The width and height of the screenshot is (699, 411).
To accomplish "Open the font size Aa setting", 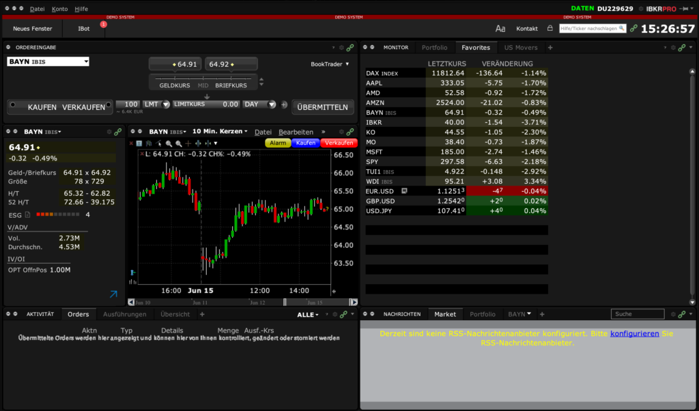I will 500,29.
